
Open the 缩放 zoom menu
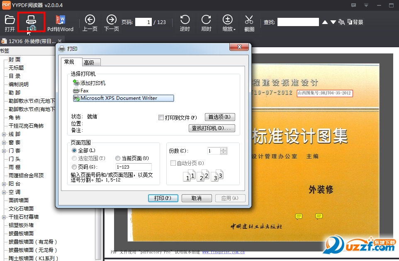click(229, 23)
